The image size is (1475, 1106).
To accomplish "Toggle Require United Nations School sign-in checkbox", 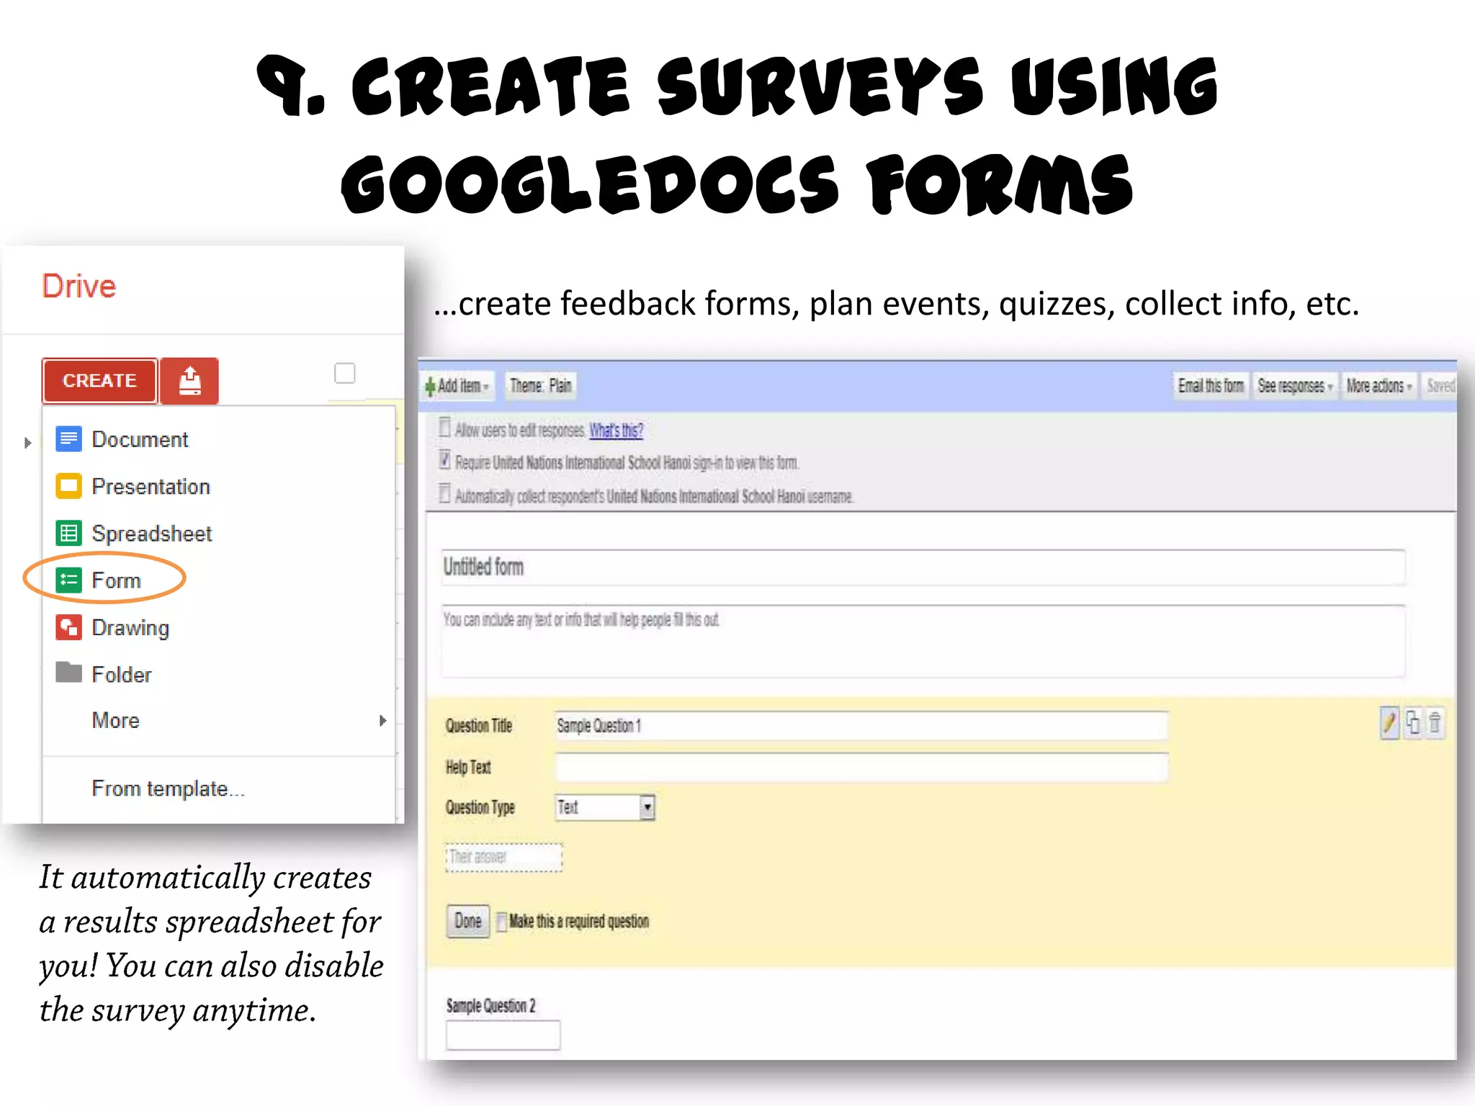I will click(x=445, y=460).
